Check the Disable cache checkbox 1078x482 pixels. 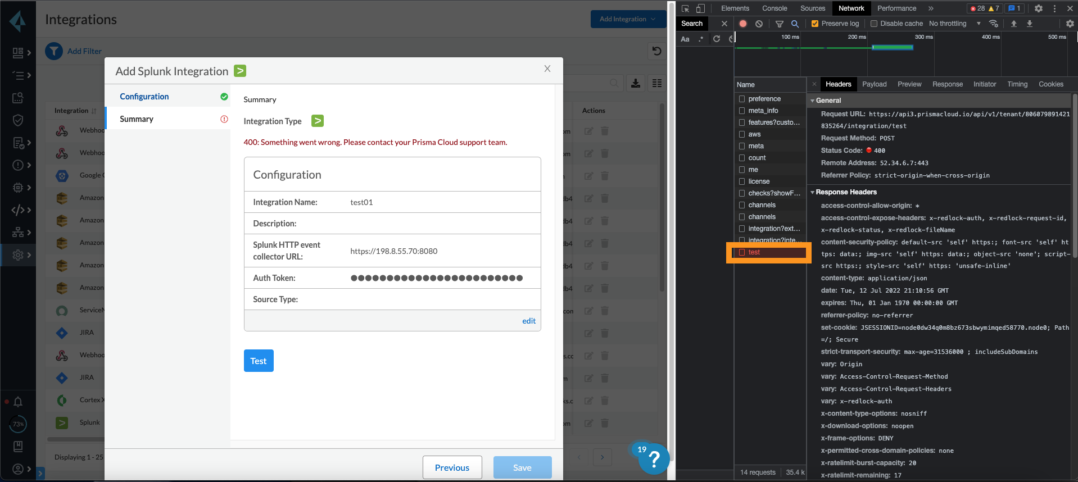click(x=874, y=24)
